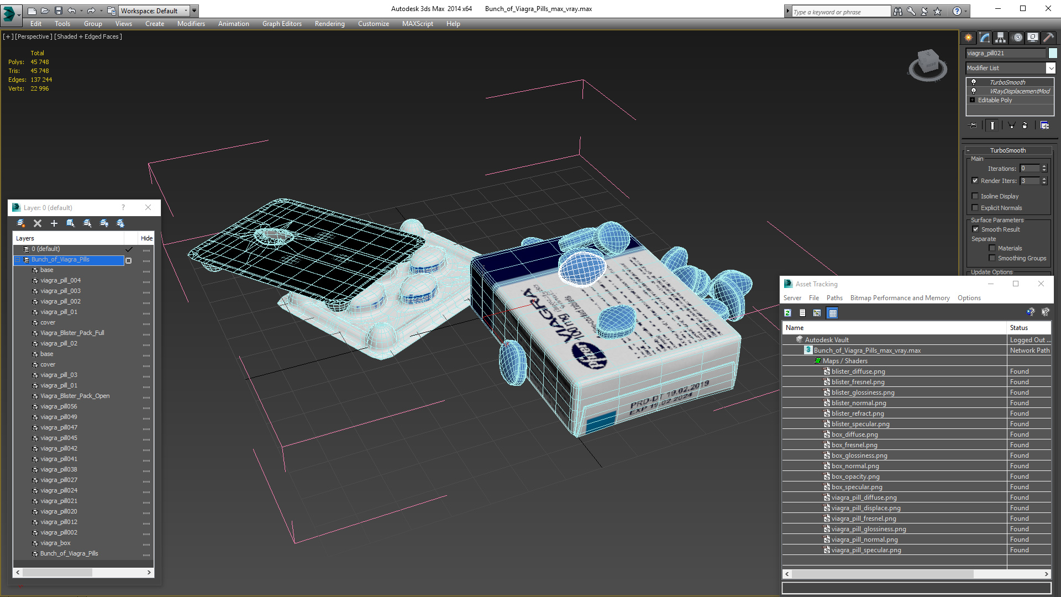Open Bitmap Performance and Memory menu
The width and height of the screenshot is (1061, 597).
[x=900, y=298]
